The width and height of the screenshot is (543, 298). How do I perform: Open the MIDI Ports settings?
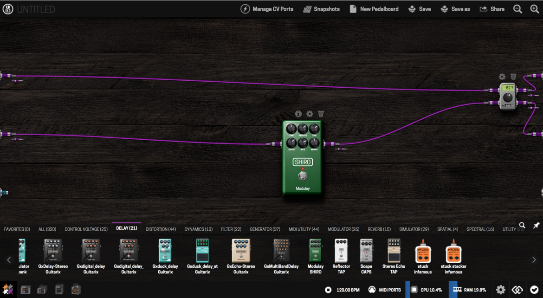384,290
